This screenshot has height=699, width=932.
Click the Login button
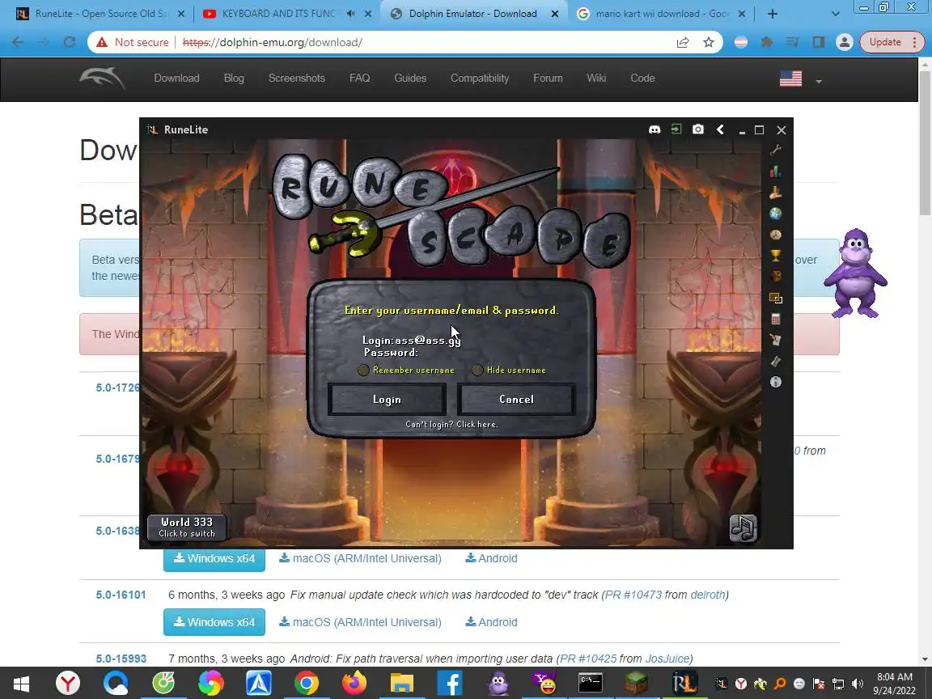387,400
